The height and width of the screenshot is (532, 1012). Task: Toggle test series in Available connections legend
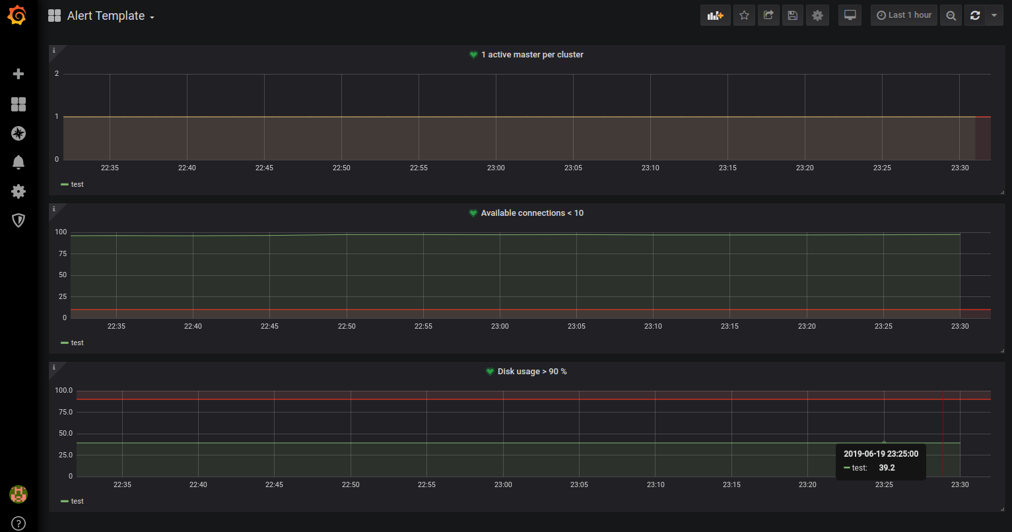pyautogui.click(x=77, y=343)
